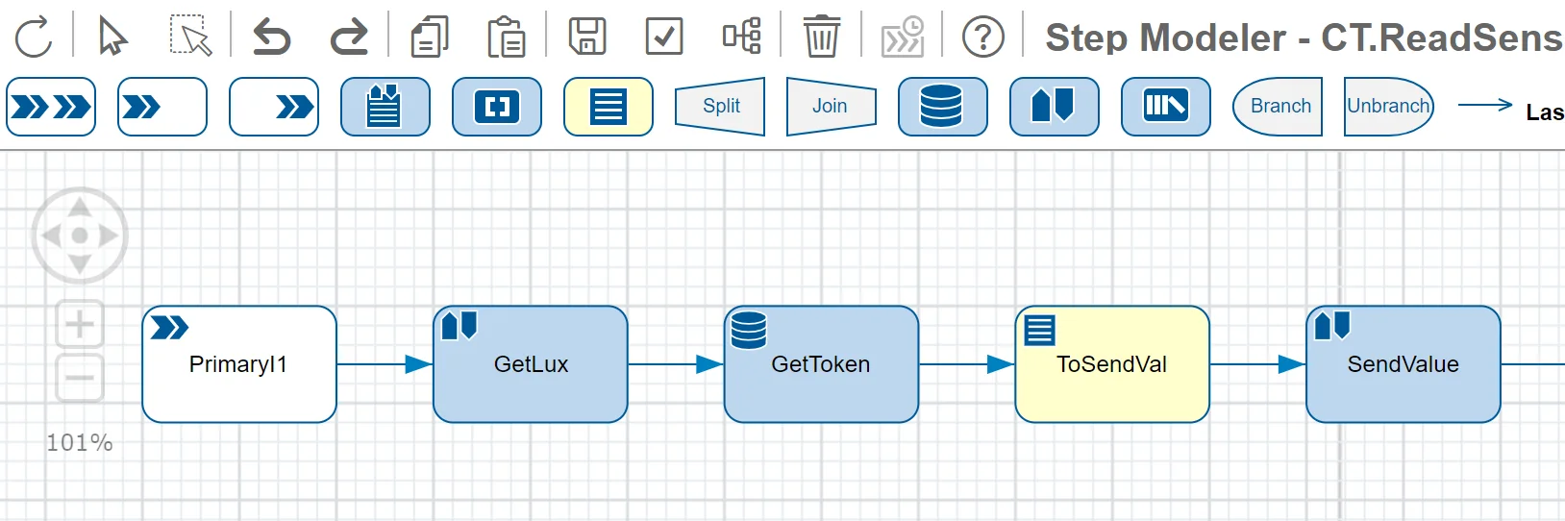The image size is (1565, 521).
Task: Add a Join step from palette
Action: coord(831,107)
